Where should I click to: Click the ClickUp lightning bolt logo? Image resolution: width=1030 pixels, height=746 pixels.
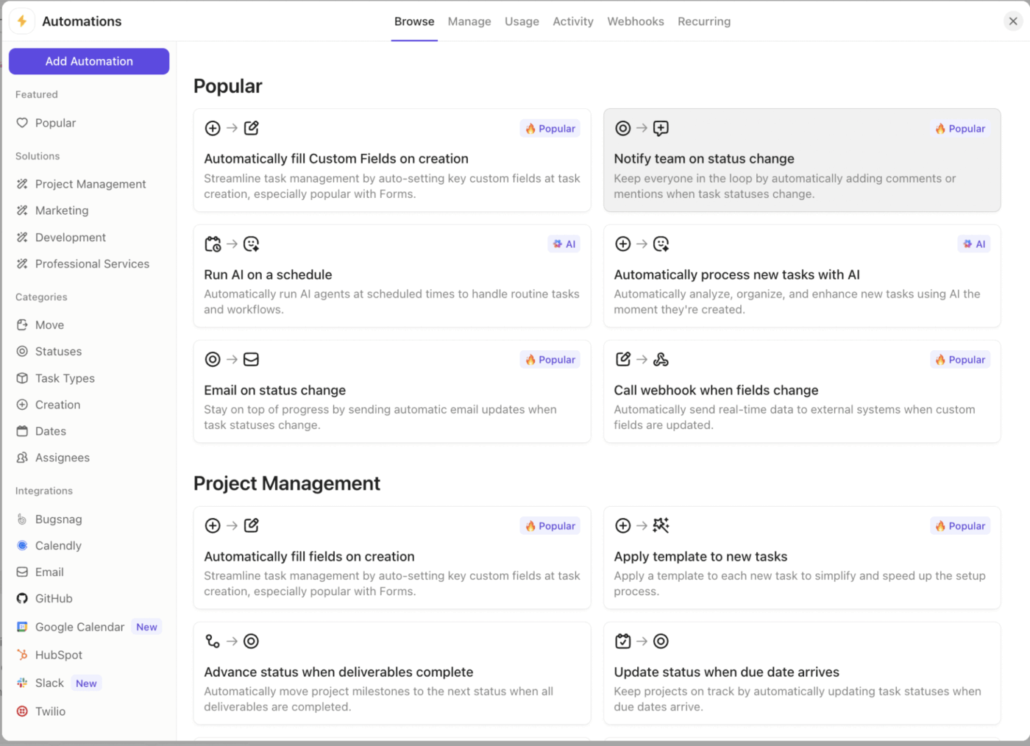click(21, 21)
